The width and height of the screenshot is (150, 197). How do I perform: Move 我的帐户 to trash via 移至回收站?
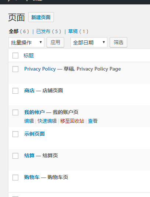(x=72, y=121)
